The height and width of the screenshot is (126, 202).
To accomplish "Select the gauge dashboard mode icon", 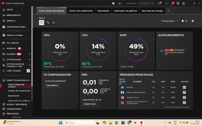I will [42, 23].
